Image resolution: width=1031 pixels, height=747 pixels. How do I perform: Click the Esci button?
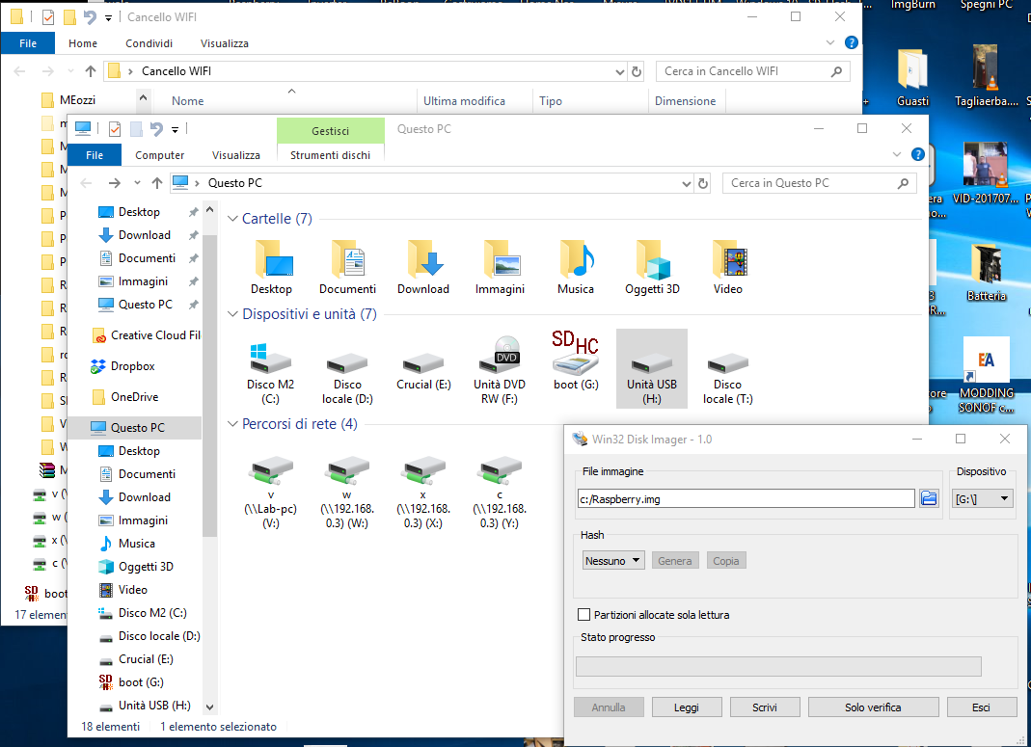(x=981, y=707)
